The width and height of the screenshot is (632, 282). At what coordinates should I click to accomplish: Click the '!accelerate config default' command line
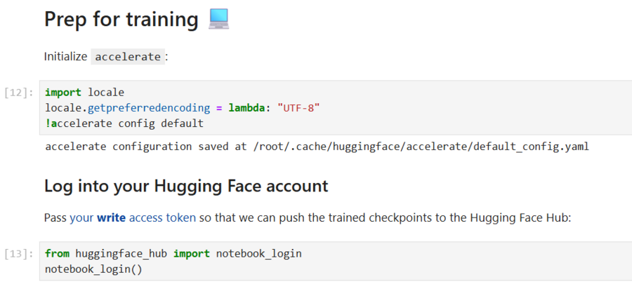pyautogui.click(x=124, y=123)
